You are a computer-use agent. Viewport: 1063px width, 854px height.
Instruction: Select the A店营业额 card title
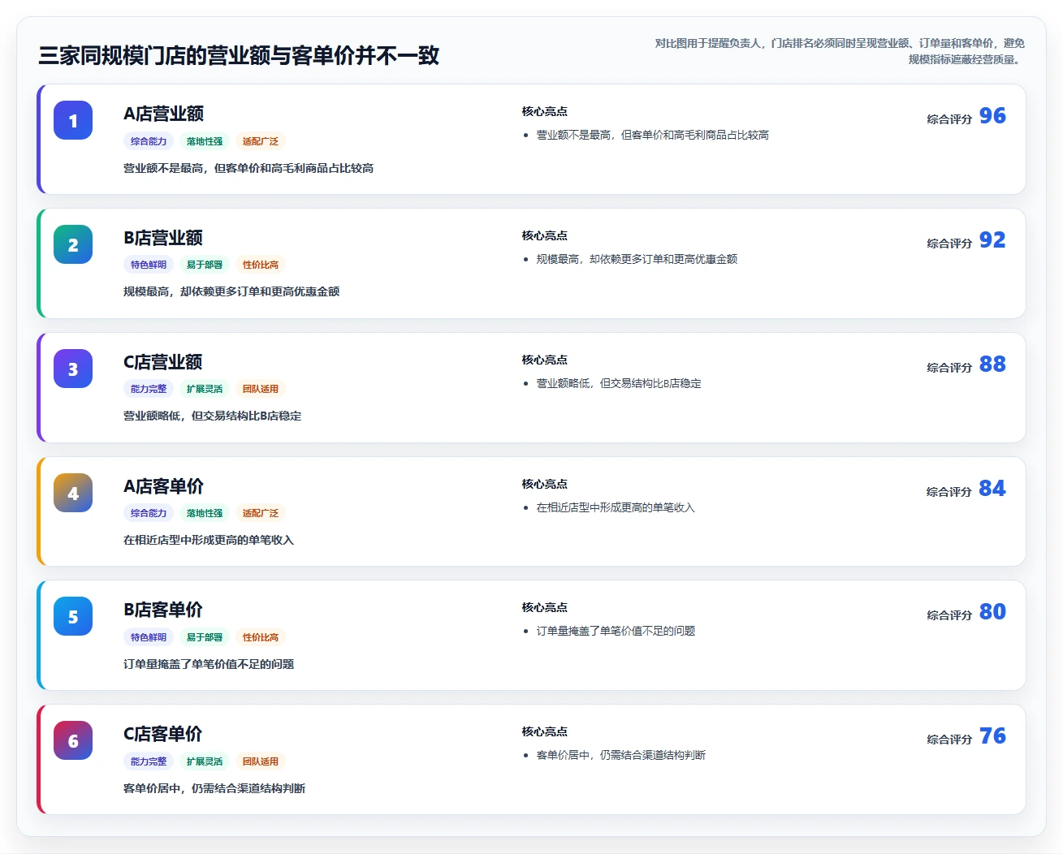[x=163, y=114]
